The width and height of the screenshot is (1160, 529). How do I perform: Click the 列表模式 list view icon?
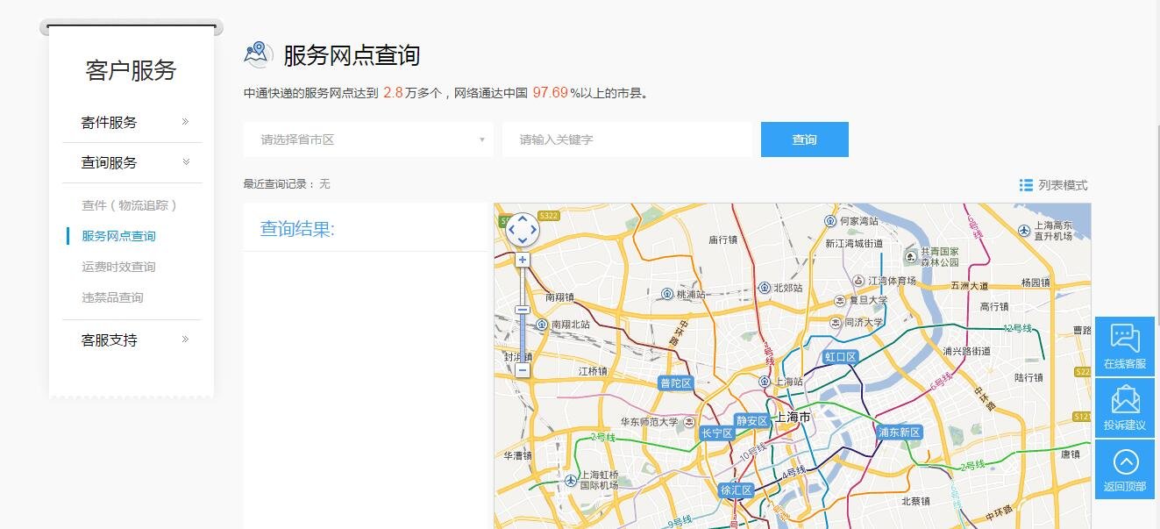tap(1025, 185)
